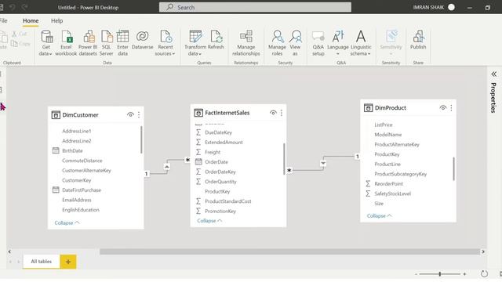Click the IMRAN SHAIK account avatar
This screenshot has height=282, width=502.
(x=452, y=7)
